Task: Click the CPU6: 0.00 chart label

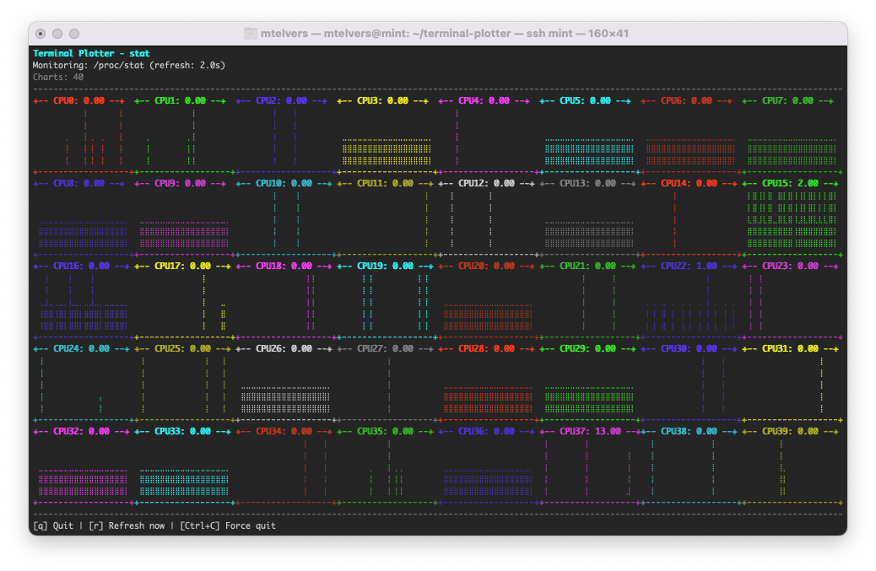Action: coord(687,101)
